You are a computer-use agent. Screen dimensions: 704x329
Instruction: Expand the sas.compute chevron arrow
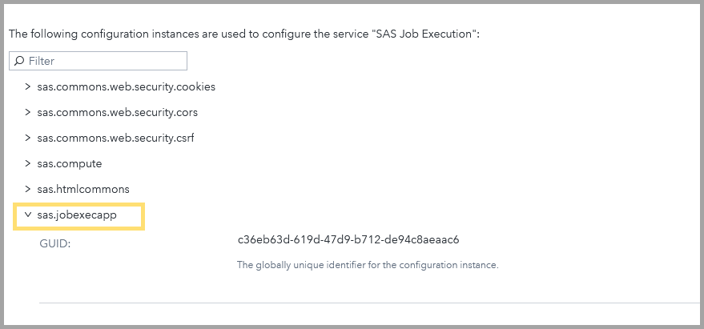tap(28, 163)
